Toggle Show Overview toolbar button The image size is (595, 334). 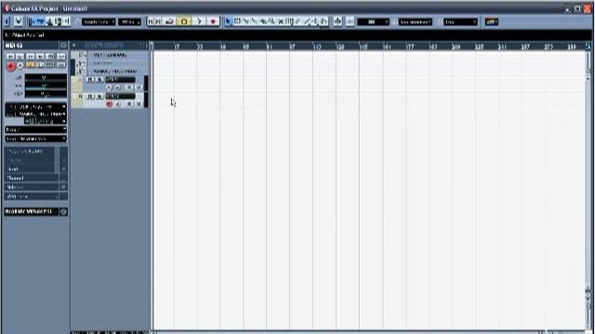coord(49,21)
